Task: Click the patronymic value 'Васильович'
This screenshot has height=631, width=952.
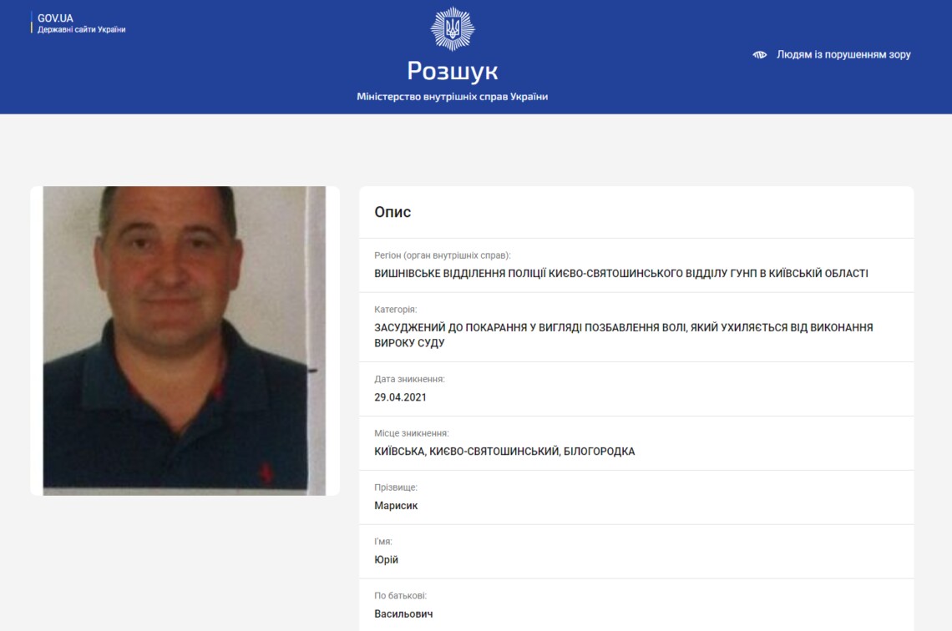Action: (403, 614)
